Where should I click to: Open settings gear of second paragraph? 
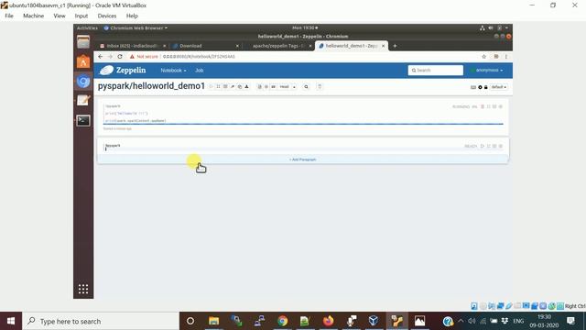[501, 147]
